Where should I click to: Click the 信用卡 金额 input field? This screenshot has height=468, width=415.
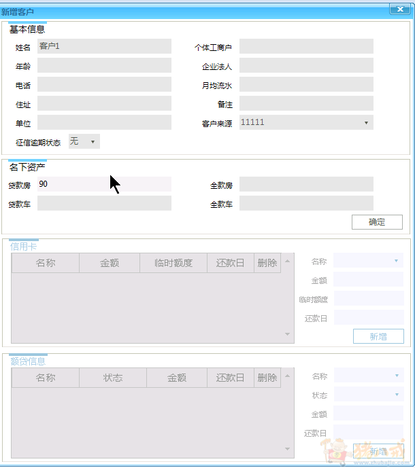point(368,280)
